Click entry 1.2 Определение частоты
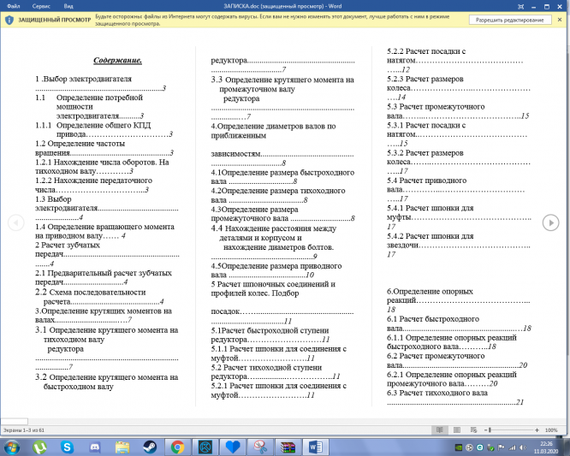The image size is (570, 456). [80, 144]
